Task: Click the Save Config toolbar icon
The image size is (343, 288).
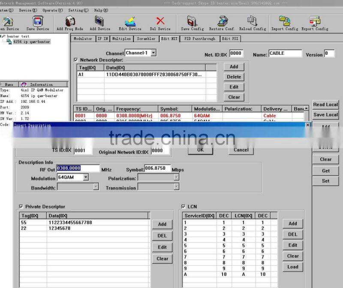Action: [x=192, y=21]
